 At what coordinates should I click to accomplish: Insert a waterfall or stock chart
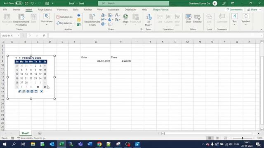(118, 15)
